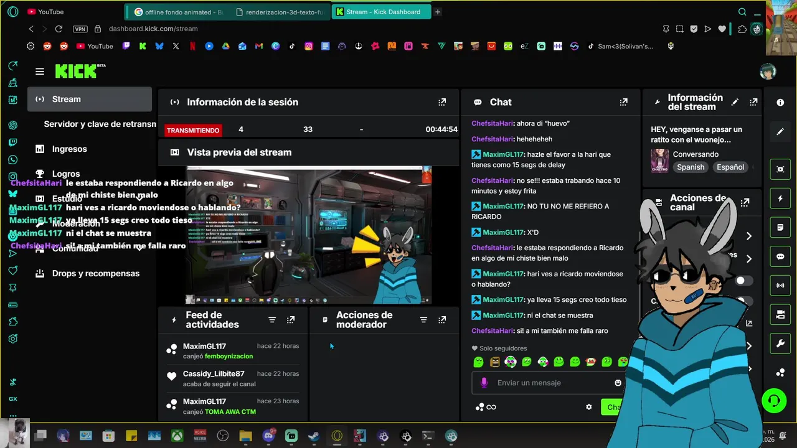Click the lightning bolt icon in the right sidebar

[780, 198]
